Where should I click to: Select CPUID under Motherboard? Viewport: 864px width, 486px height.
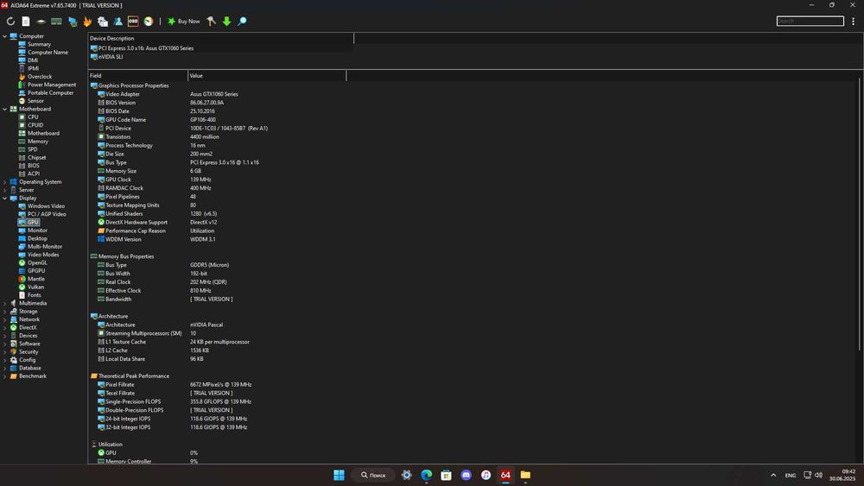35,125
